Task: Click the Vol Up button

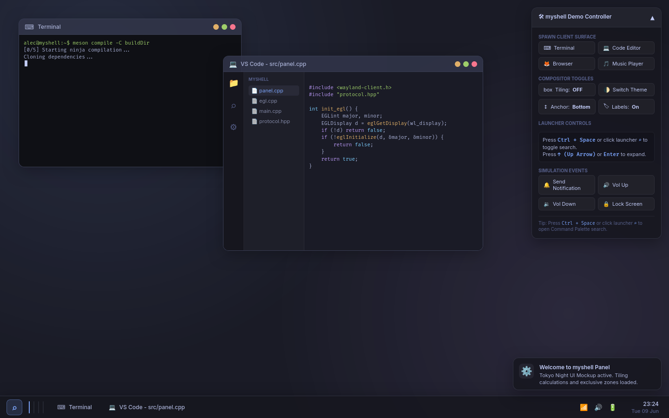Action: click(626, 185)
